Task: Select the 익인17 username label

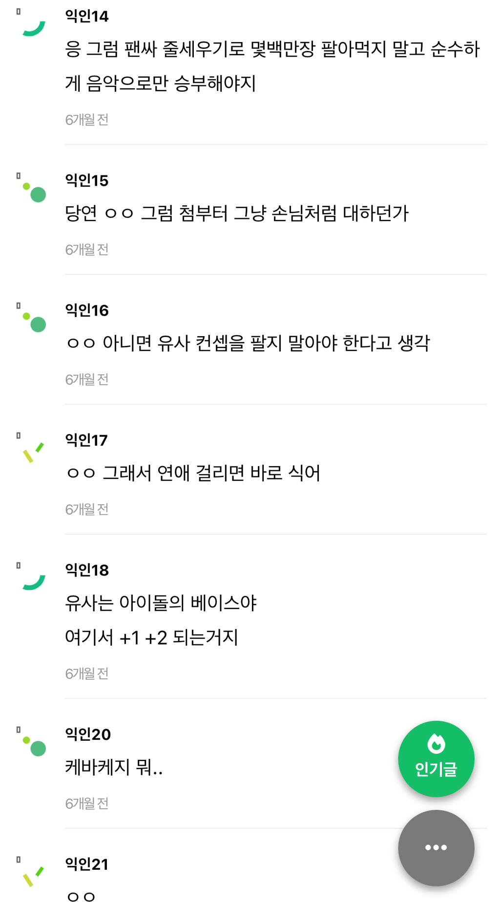Action: point(86,440)
